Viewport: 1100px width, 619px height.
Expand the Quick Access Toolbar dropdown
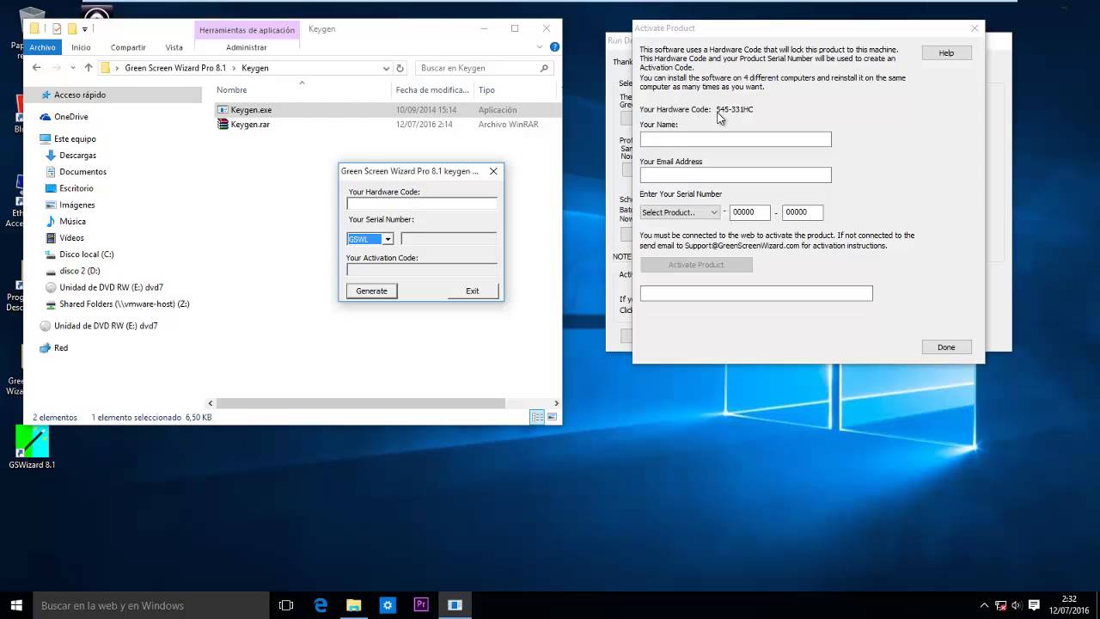(84, 29)
